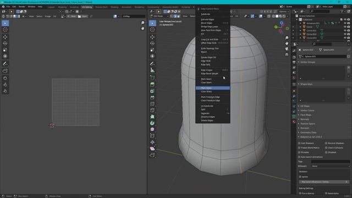Open the View menu in UV editor header

(31, 16)
